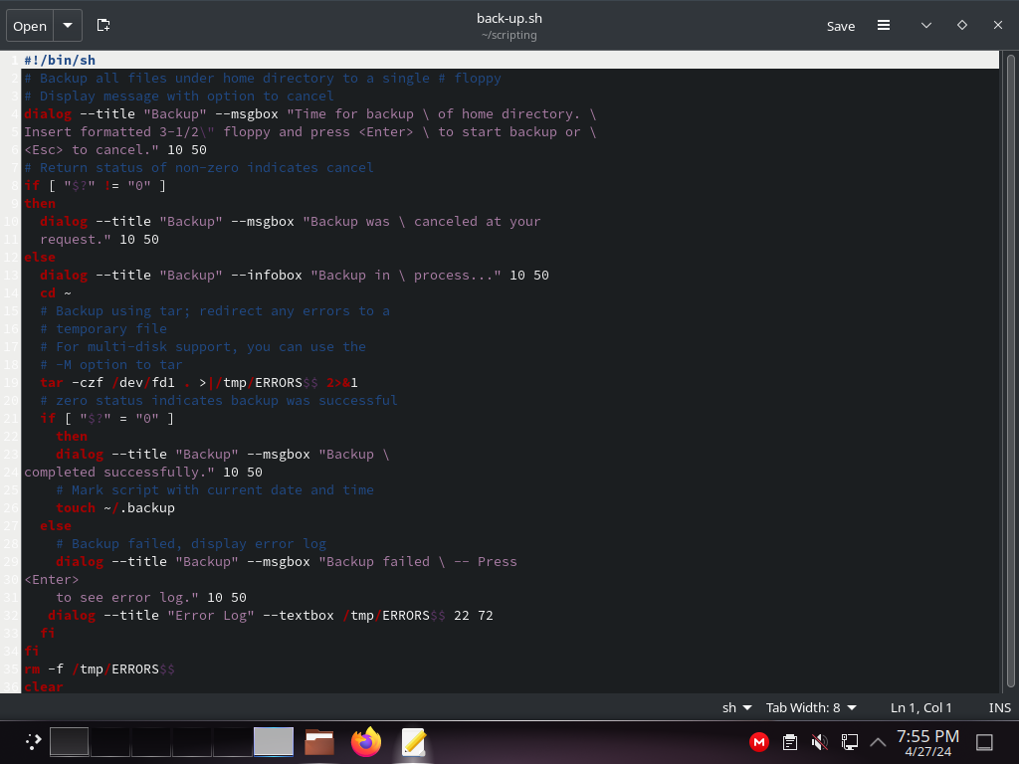This screenshot has width=1019, height=764.
Task: Click the 'rm -f /tmp/ERRORS$$' line
Action: tap(100, 669)
